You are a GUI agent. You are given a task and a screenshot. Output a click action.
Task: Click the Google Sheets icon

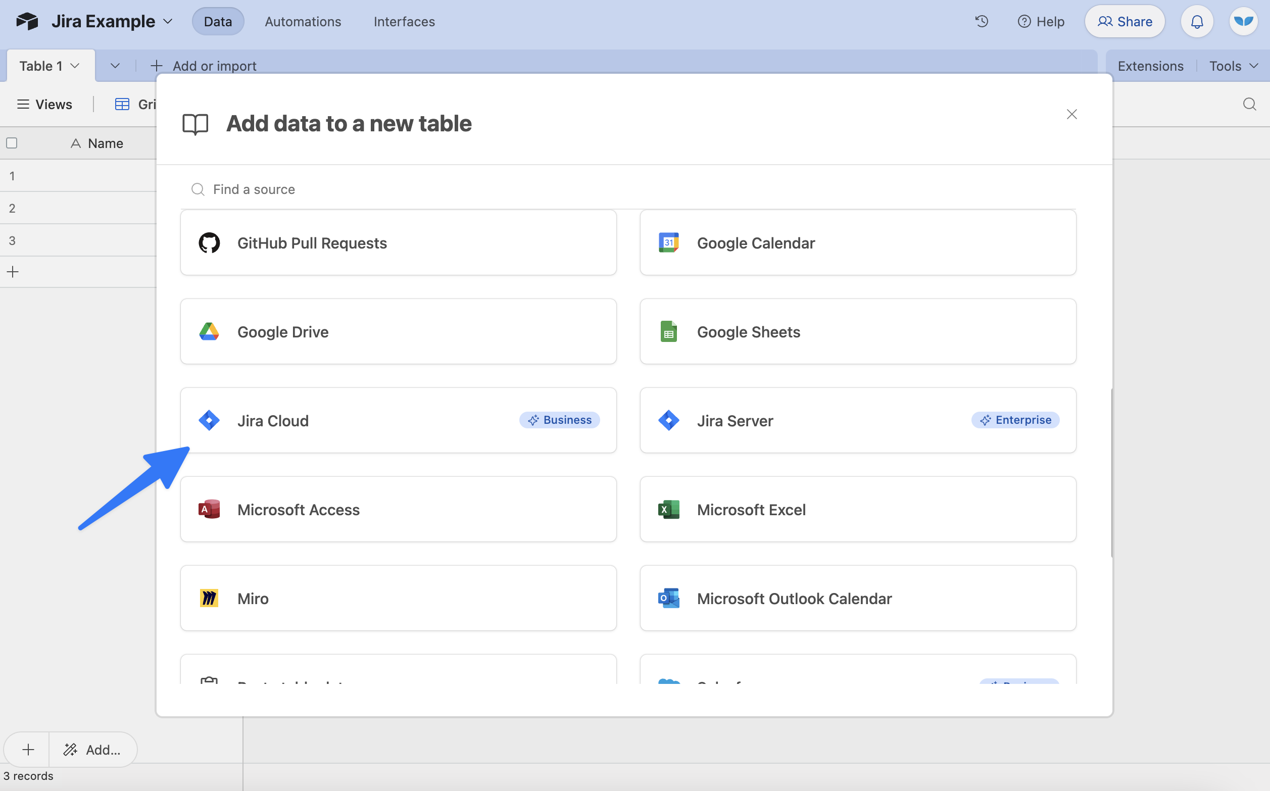click(668, 332)
